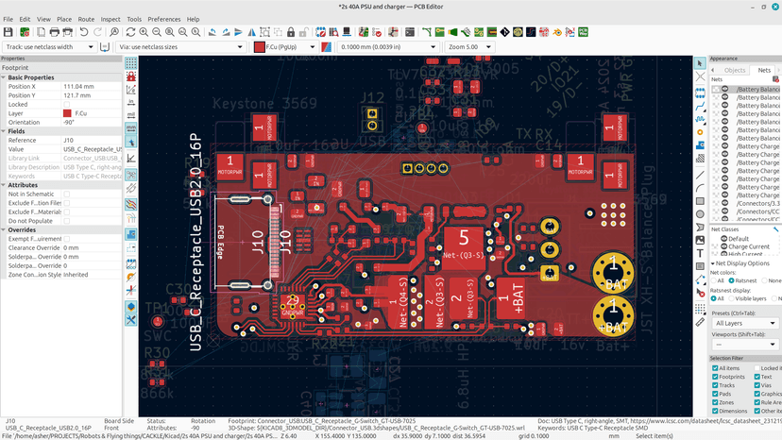Open the Zoom 5.00 dropdown

pos(474,46)
